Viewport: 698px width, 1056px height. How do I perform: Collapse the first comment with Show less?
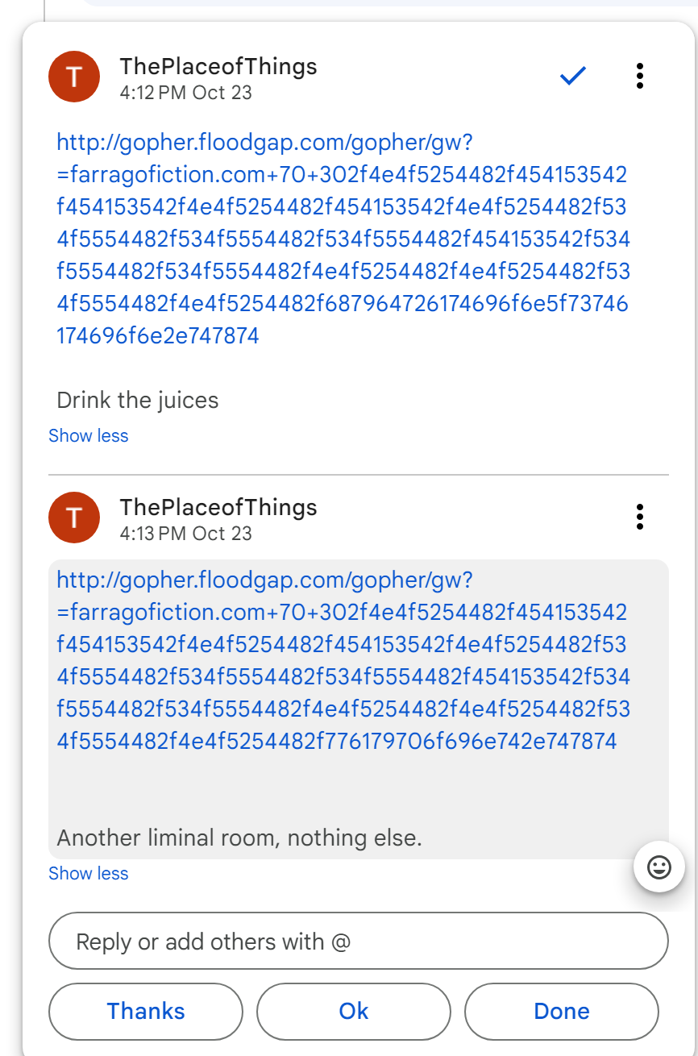click(88, 436)
